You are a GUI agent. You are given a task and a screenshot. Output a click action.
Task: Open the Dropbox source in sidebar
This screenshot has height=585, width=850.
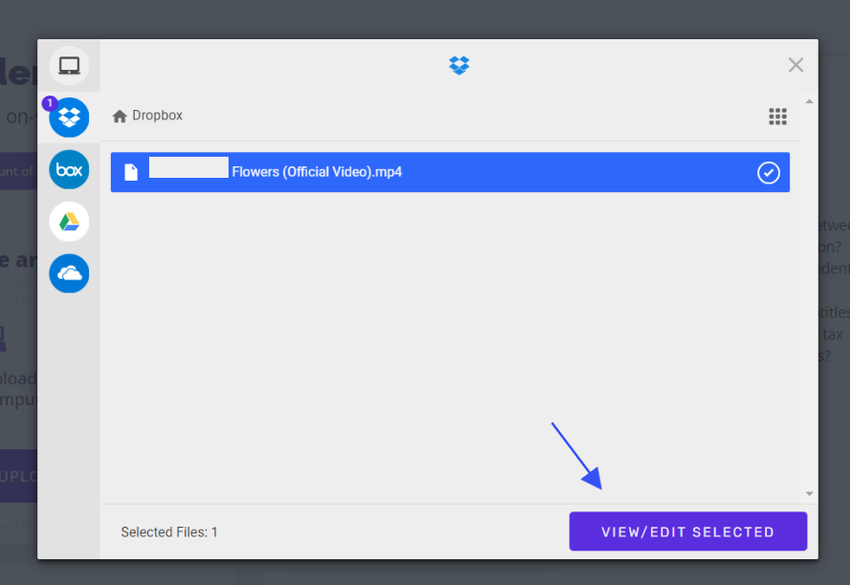(69, 118)
